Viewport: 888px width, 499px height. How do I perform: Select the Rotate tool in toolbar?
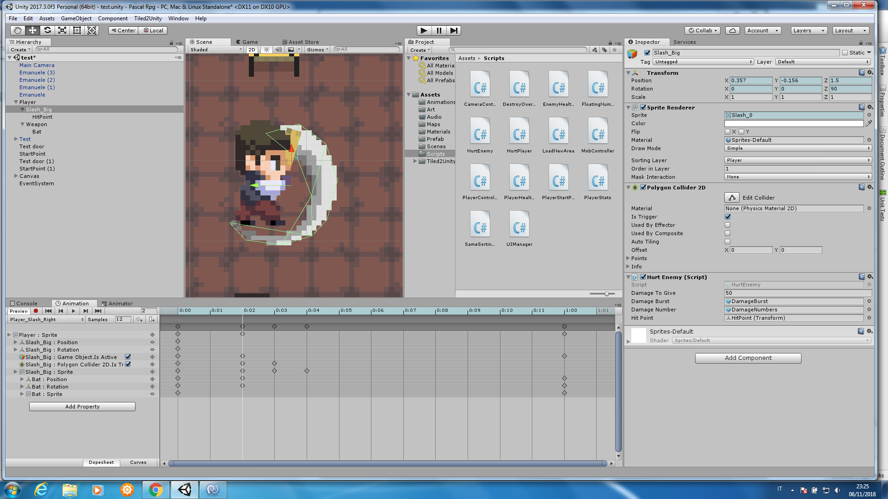(47, 30)
